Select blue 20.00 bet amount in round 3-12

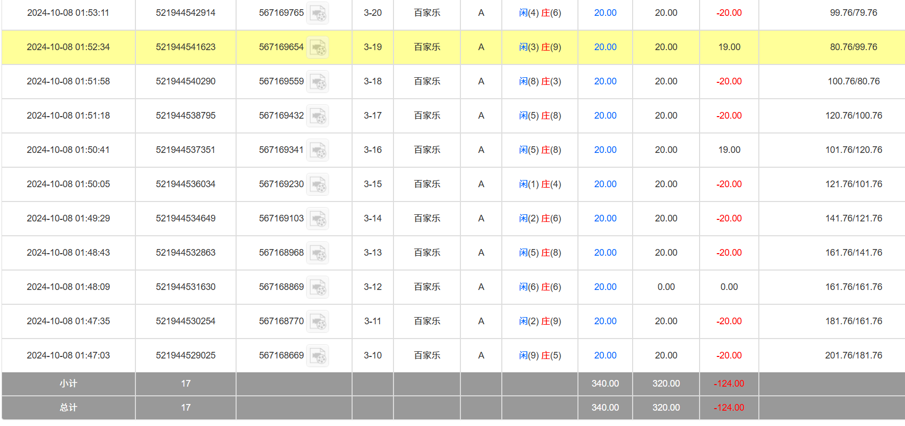click(x=605, y=287)
